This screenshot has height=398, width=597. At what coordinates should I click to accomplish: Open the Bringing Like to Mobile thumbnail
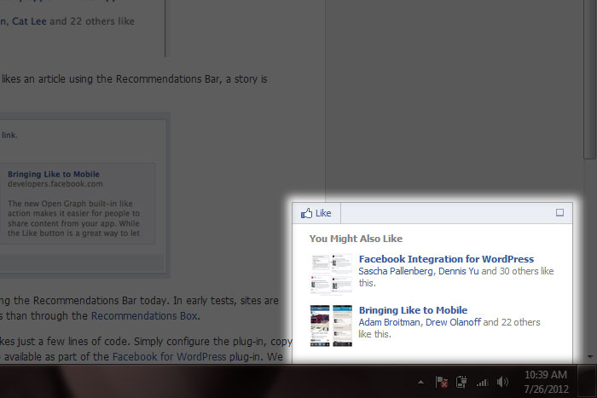(x=331, y=326)
